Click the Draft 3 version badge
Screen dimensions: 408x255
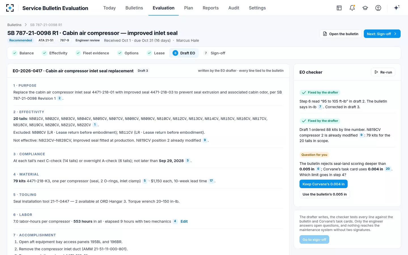click(143, 71)
